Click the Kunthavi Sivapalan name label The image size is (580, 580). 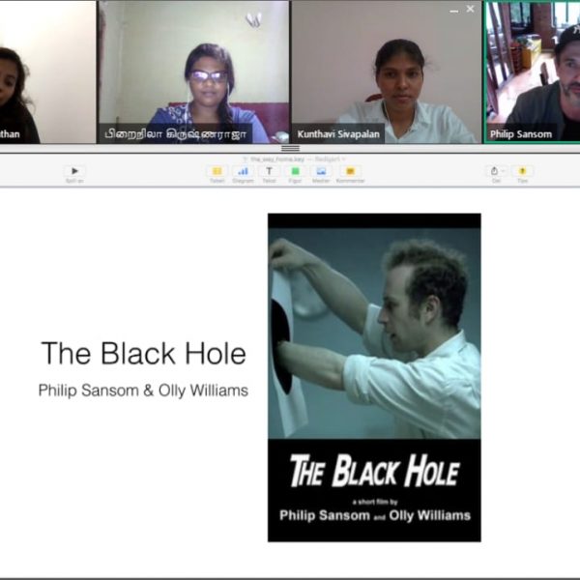(338, 134)
